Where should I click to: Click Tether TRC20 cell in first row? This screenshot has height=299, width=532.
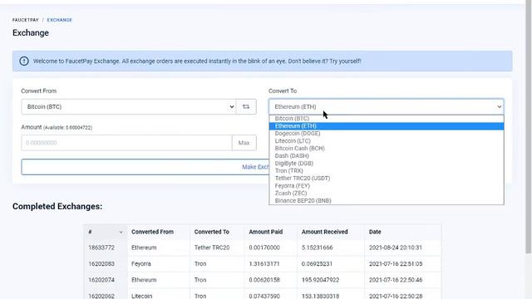[212, 248]
